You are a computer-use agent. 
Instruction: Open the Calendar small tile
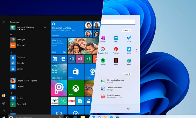point(55,59)
